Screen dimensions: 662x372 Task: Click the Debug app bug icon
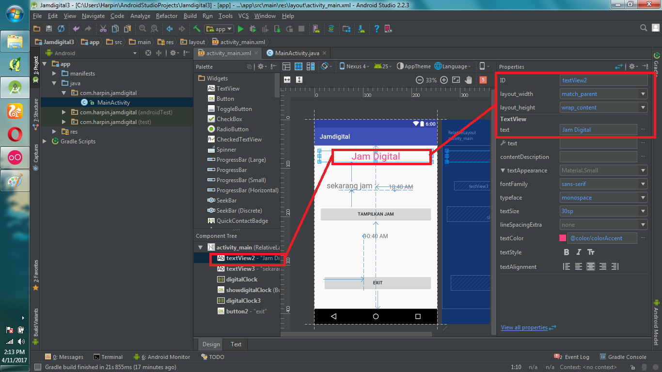pos(252,29)
